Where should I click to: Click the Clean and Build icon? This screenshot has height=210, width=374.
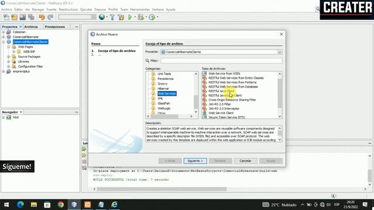(121, 17)
